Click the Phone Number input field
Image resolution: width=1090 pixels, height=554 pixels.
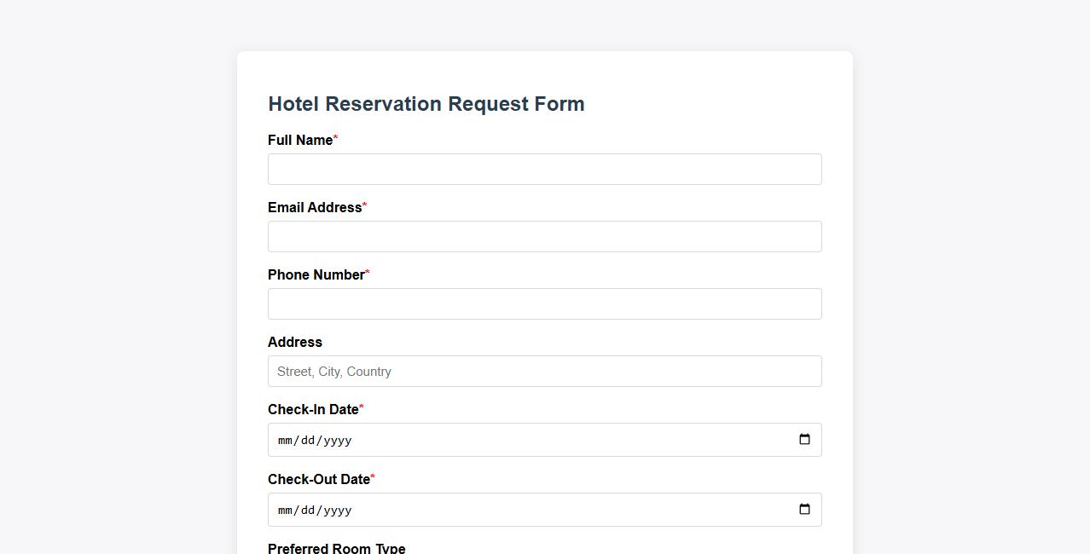click(544, 303)
